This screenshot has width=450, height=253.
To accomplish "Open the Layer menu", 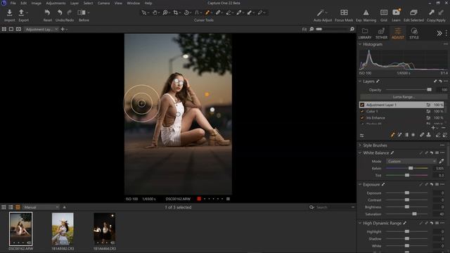I will point(75,3).
